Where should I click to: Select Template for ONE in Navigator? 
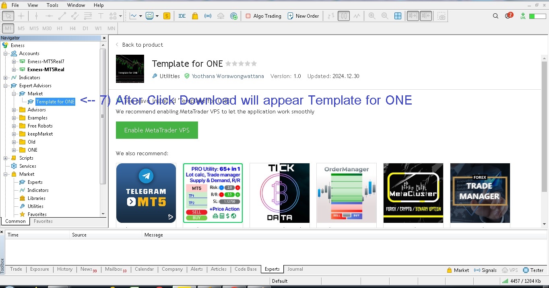point(55,102)
